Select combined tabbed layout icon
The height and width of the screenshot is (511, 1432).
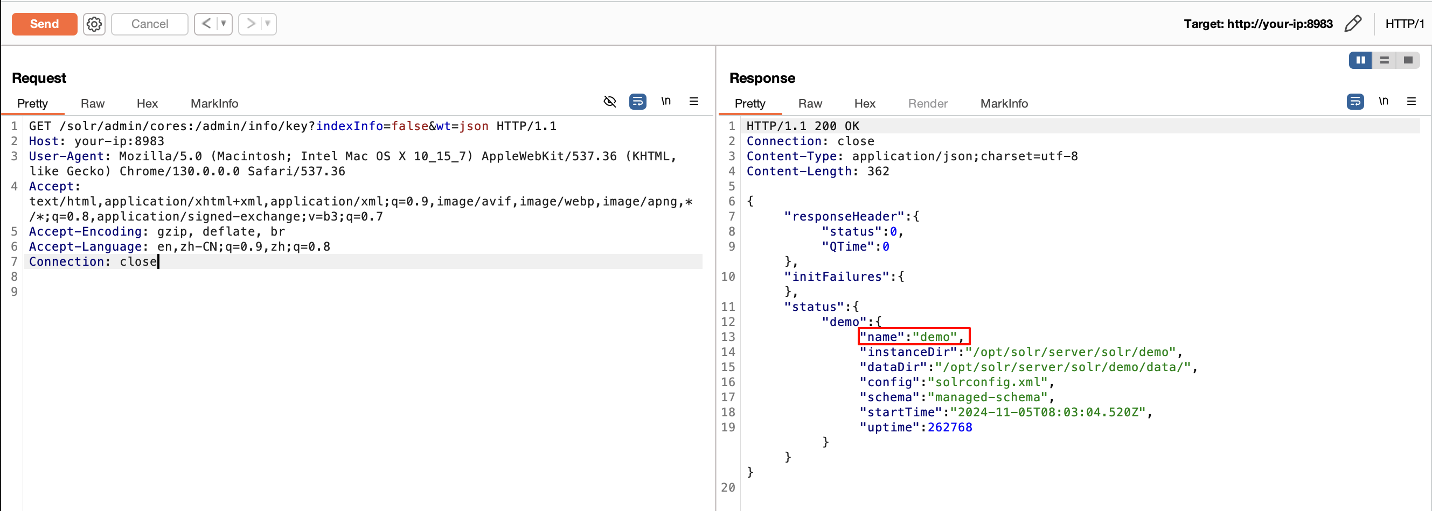1408,60
